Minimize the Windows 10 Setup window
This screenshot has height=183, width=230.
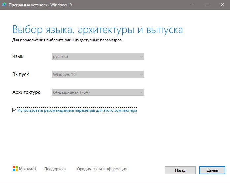click(x=192, y=5)
